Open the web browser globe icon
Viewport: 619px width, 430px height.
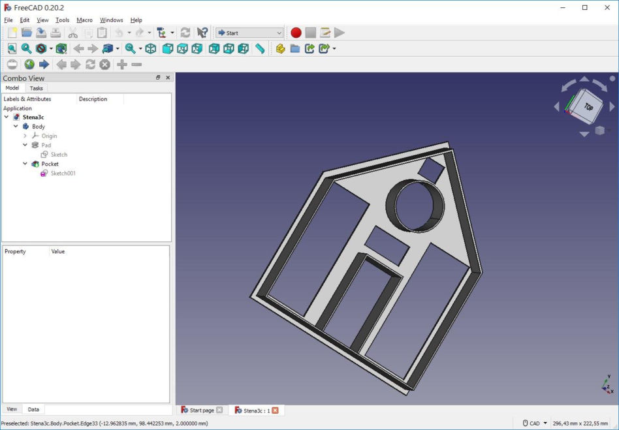[29, 65]
